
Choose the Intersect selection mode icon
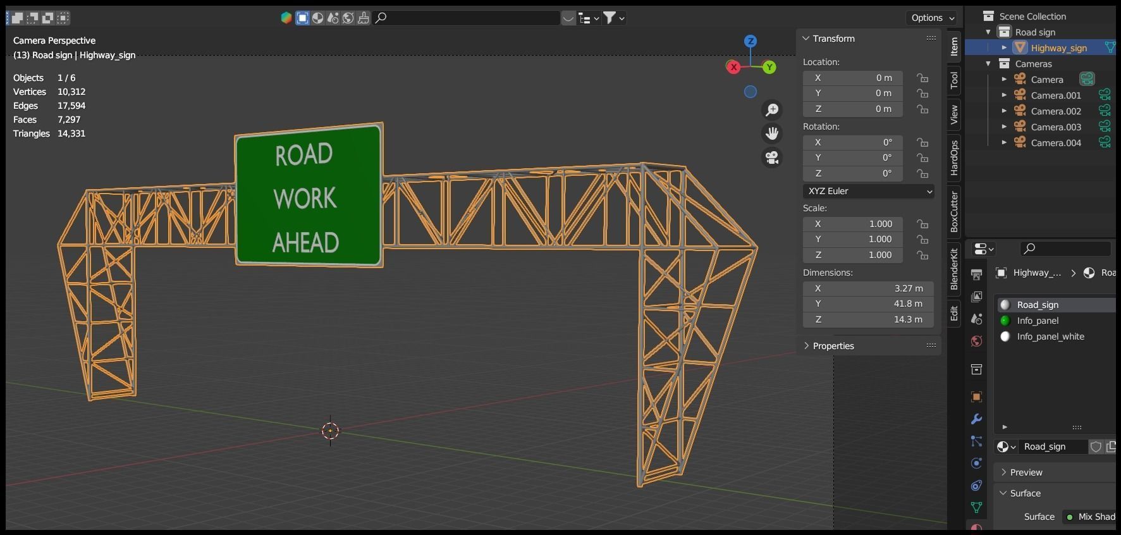point(63,18)
